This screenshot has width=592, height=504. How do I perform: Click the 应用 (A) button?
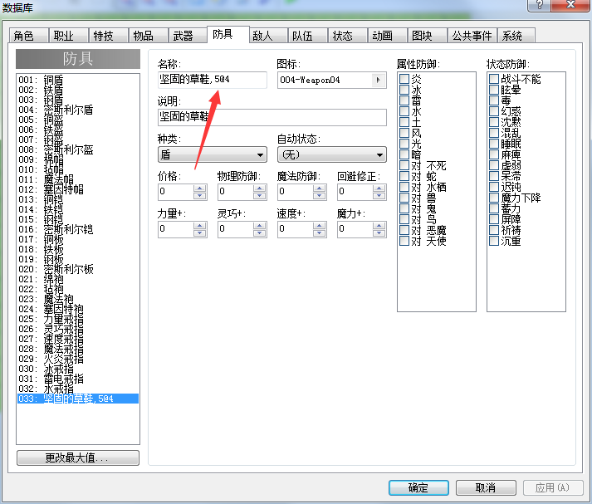(553, 487)
